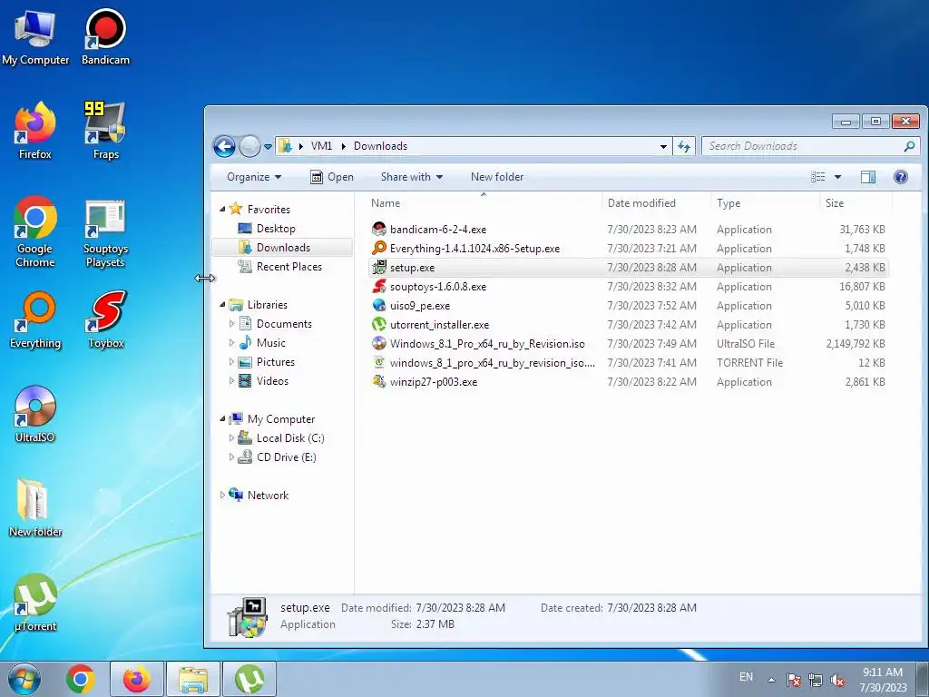Image resolution: width=929 pixels, height=697 pixels.
Task: Click the Open toolbar button
Action: pyautogui.click(x=332, y=177)
